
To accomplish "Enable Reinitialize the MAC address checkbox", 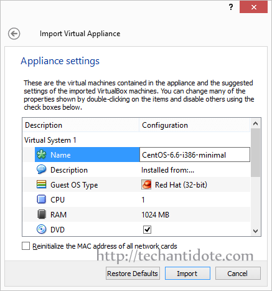I will (26, 246).
